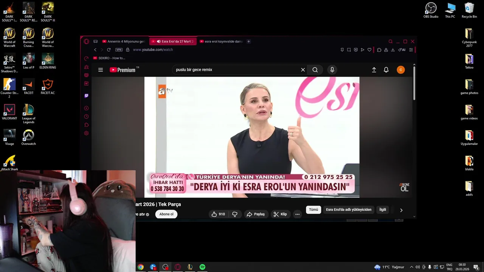Reload the YouTube page

109,50
